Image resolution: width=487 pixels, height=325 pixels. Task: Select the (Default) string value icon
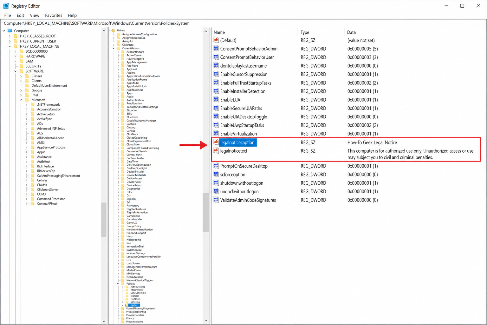(216, 40)
